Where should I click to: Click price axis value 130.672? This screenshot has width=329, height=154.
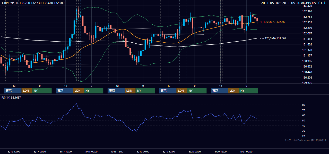click(307, 66)
